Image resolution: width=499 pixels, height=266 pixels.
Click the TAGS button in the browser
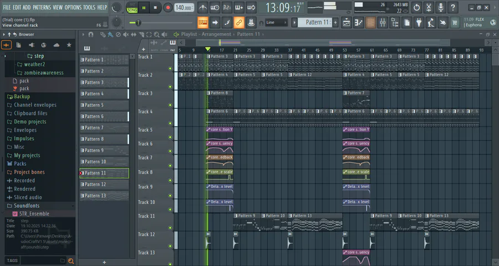click(12, 260)
